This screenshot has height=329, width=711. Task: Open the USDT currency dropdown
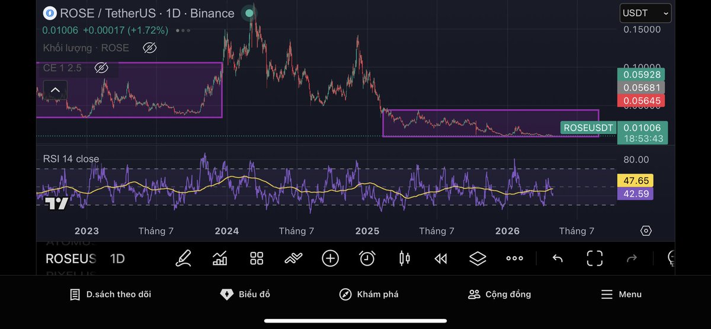[x=645, y=13]
